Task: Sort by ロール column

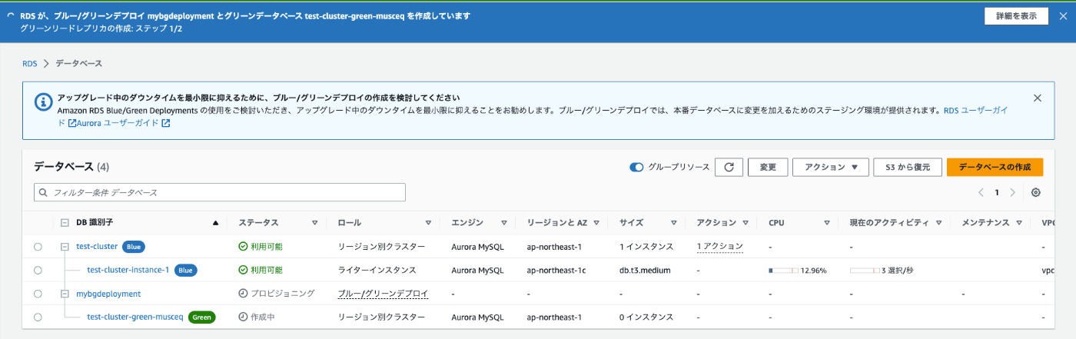Action: [x=428, y=223]
